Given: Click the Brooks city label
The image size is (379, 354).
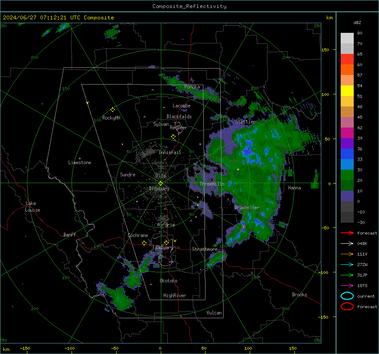Looking at the screenshot, I should click(299, 295).
